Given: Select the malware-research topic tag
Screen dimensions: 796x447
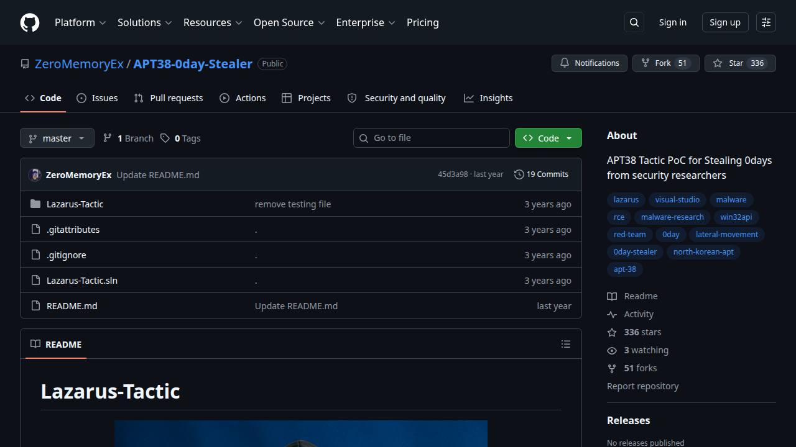Looking at the screenshot, I should (672, 217).
